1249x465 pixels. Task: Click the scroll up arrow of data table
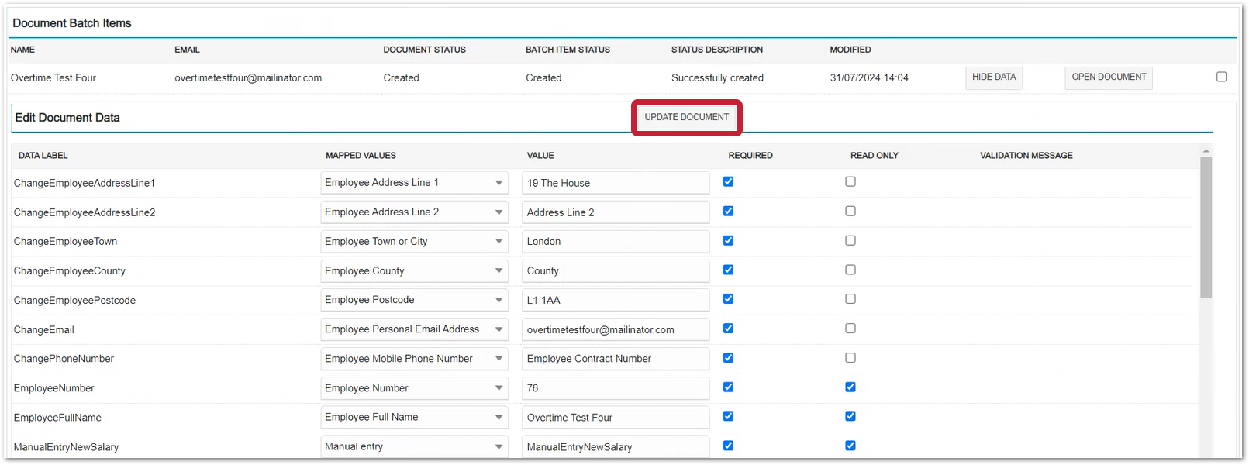(x=1206, y=150)
